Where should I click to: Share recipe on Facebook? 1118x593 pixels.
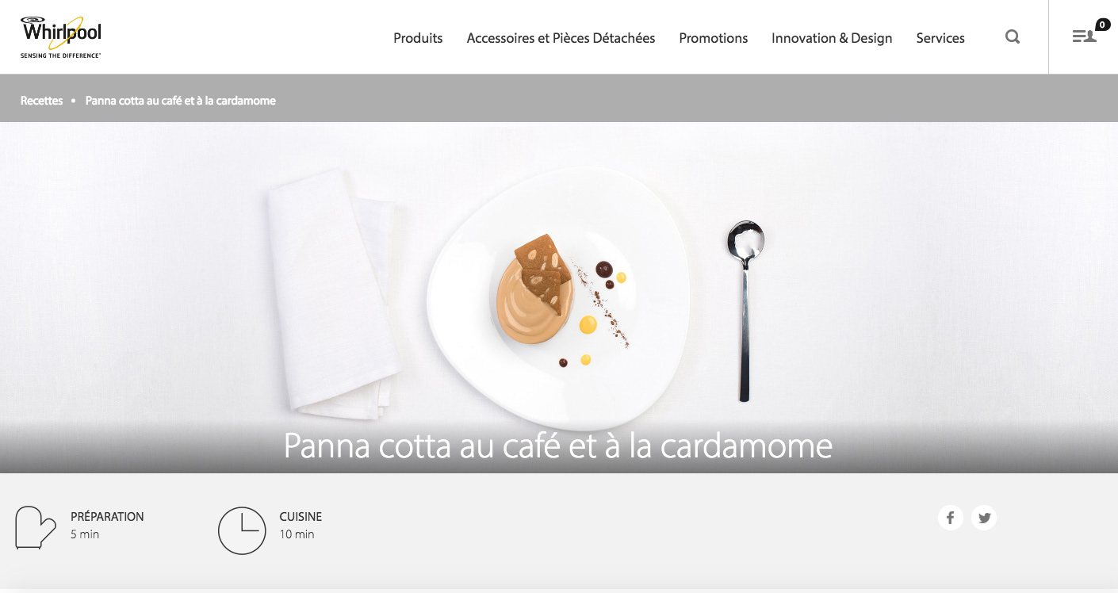950,518
